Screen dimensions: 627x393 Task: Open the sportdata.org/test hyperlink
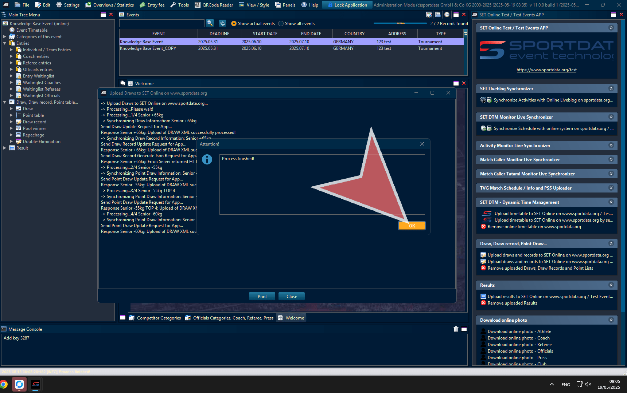click(546, 70)
